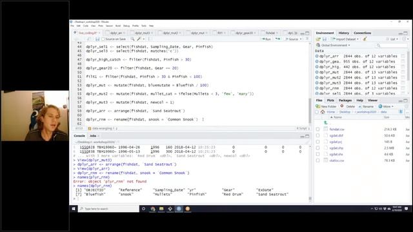413x232 pixels.
Task: Check the box next to sgdat.dbf
Action: click(317, 135)
